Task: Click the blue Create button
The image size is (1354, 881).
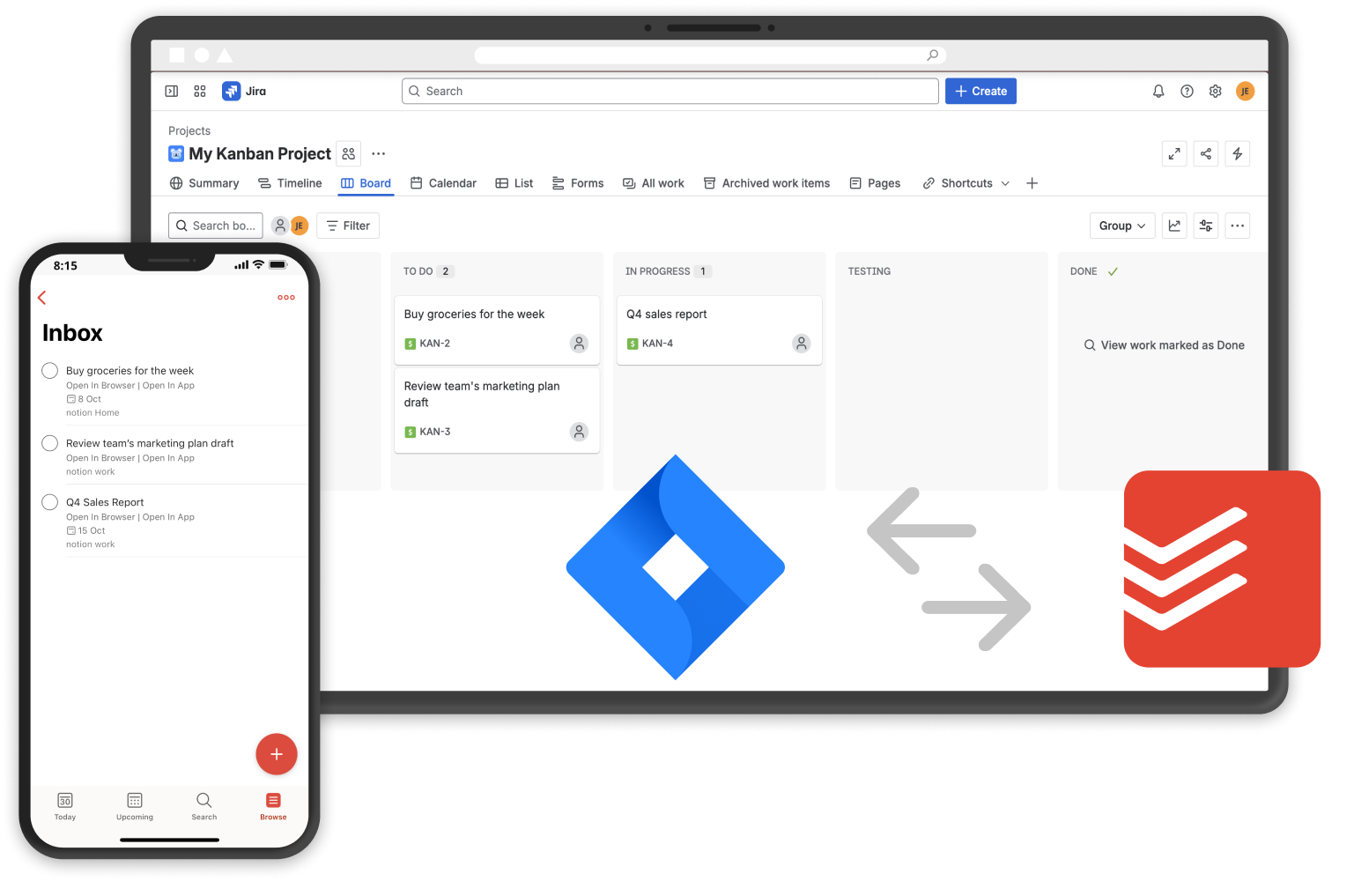Action: 980,91
